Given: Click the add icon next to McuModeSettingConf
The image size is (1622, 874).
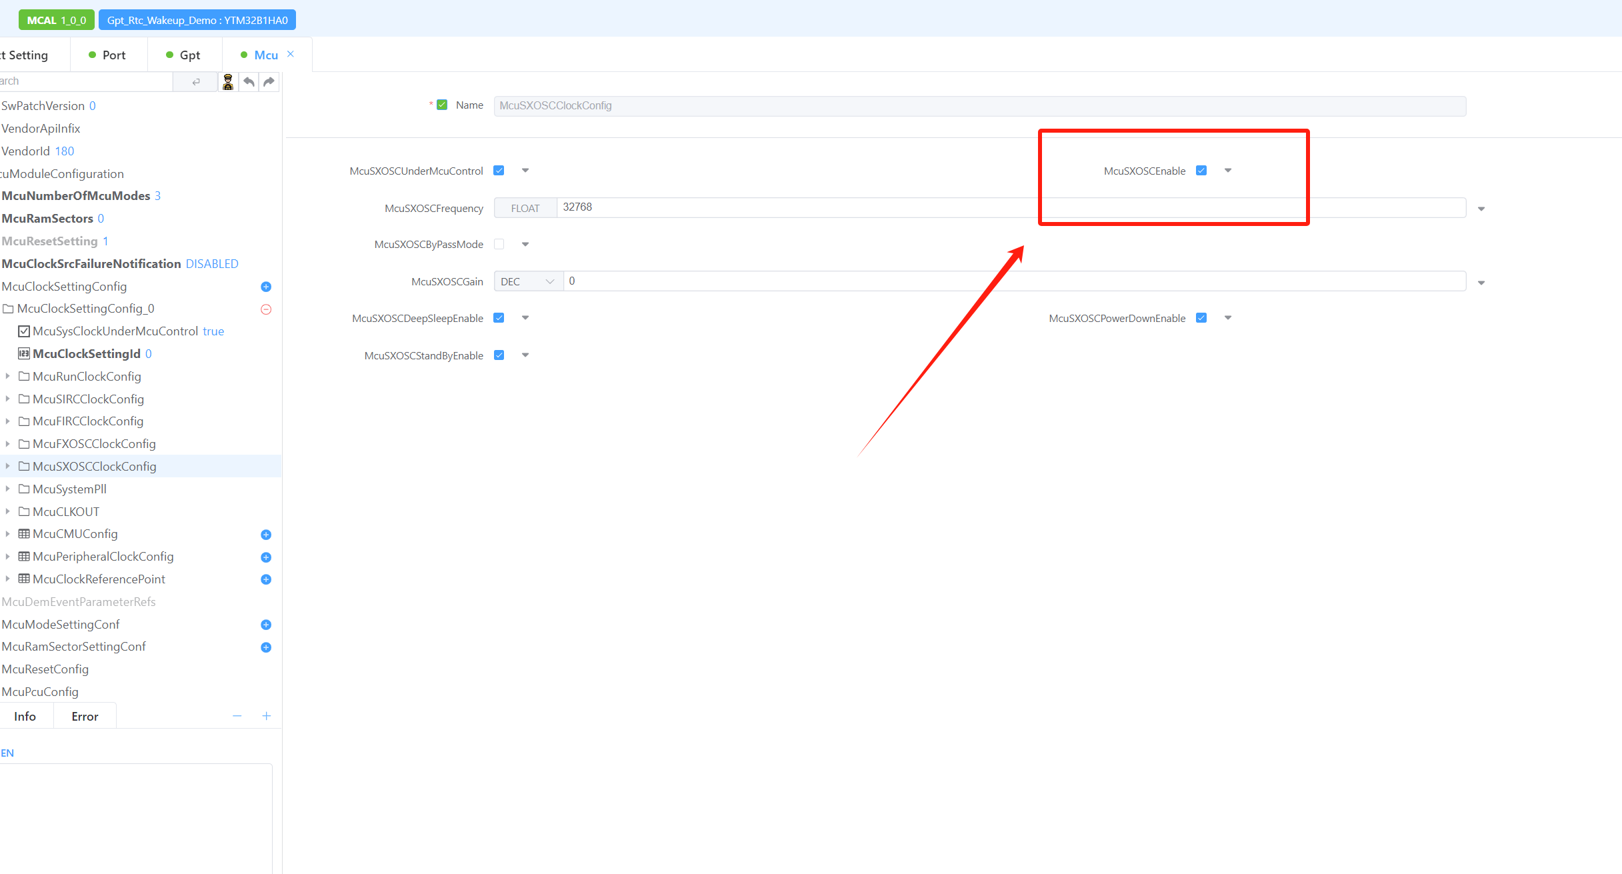Looking at the screenshot, I should pyautogui.click(x=266, y=624).
